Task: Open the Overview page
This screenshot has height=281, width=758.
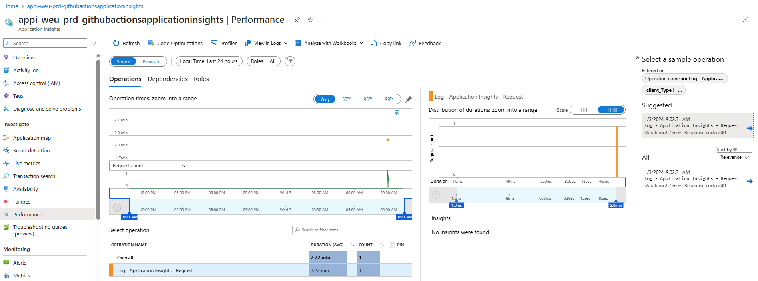Action: pos(24,57)
